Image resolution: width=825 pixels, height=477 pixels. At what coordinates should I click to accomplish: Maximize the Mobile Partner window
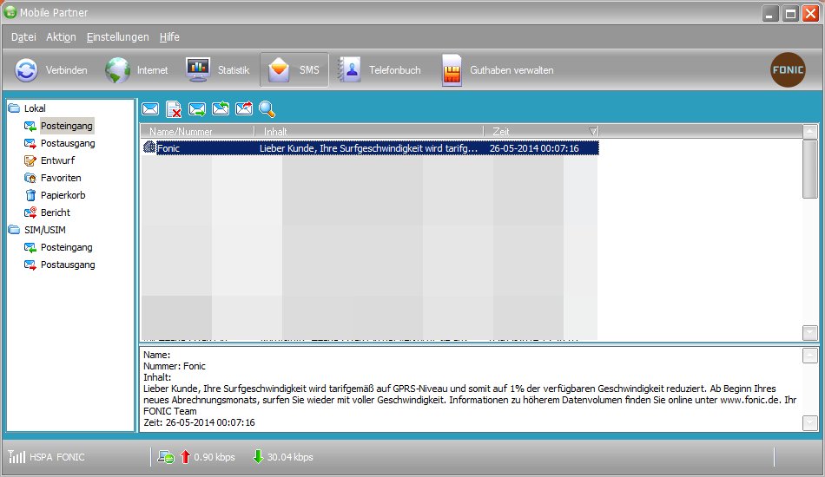(791, 14)
